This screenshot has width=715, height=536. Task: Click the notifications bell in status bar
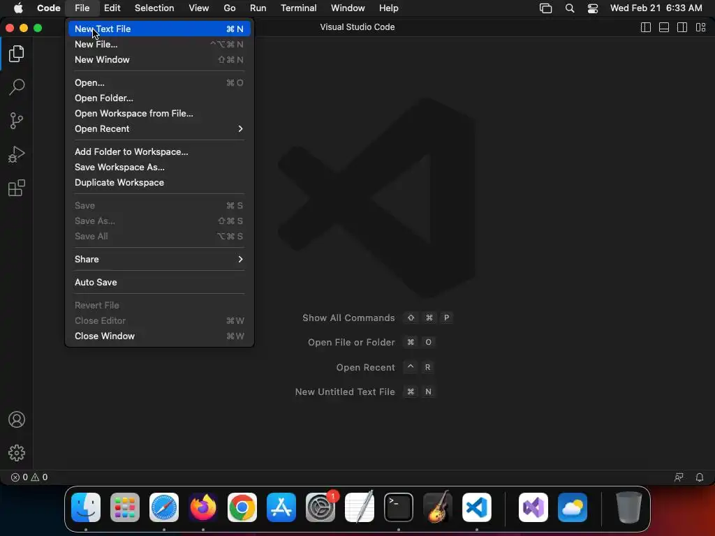click(x=700, y=477)
